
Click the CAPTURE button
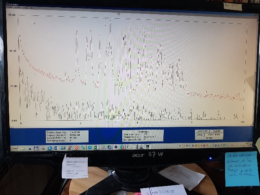[x=202, y=131]
